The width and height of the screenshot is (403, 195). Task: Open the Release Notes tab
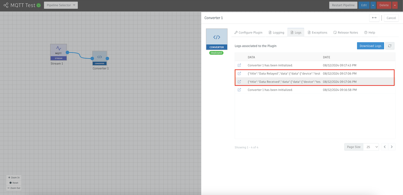click(346, 33)
